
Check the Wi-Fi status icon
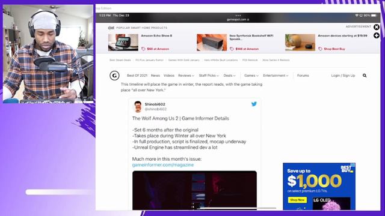point(357,16)
